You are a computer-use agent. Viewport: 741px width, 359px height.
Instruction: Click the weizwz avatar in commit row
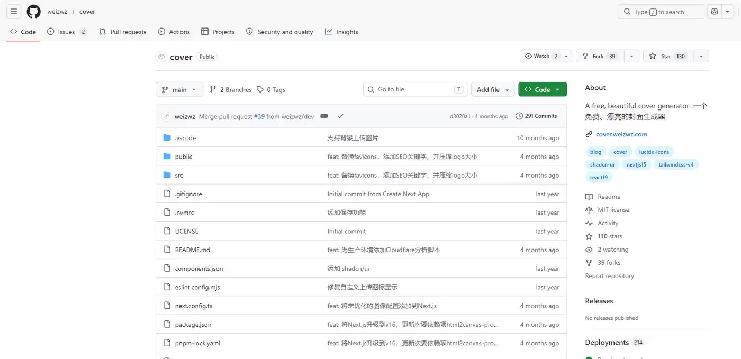166,116
